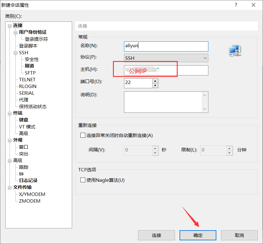
Task: Open the SFTP settings page
Action: tap(30, 73)
